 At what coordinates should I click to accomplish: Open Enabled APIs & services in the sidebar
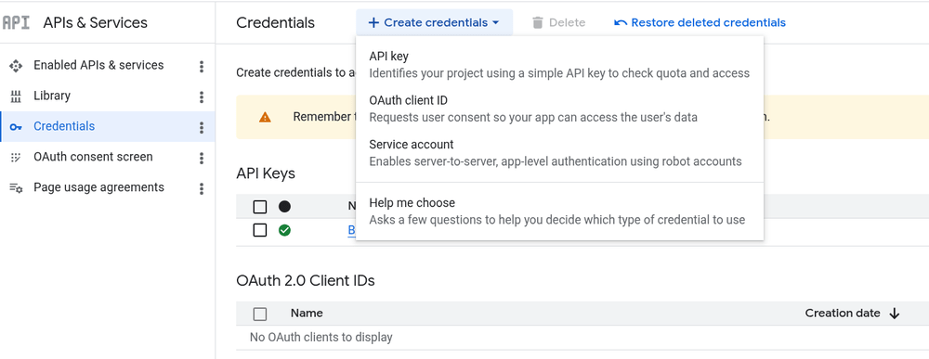pyautogui.click(x=99, y=65)
